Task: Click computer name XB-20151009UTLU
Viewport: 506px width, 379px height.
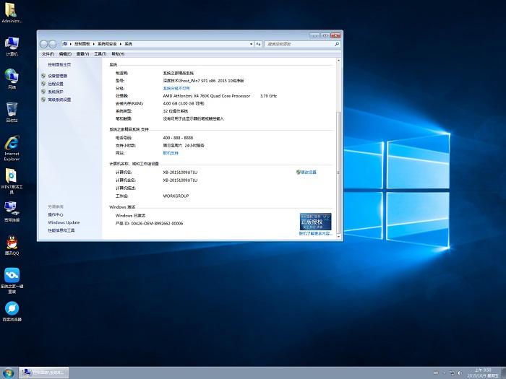Action: pyautogui.click(x=180, y=173)
